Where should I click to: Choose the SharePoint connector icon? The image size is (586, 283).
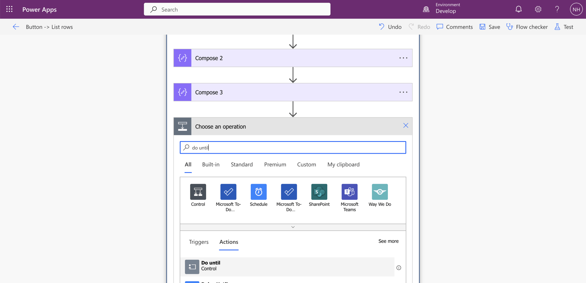[x=319, y=192]
